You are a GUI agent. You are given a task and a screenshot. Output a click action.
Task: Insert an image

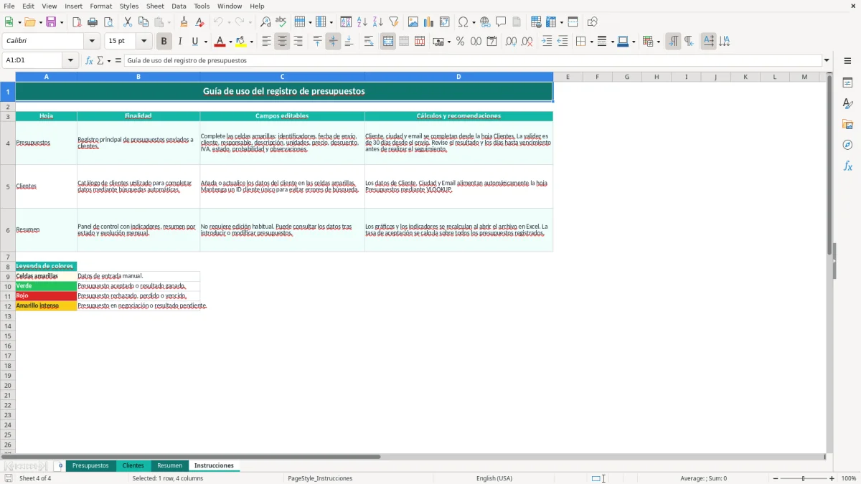tap(413, 22)
